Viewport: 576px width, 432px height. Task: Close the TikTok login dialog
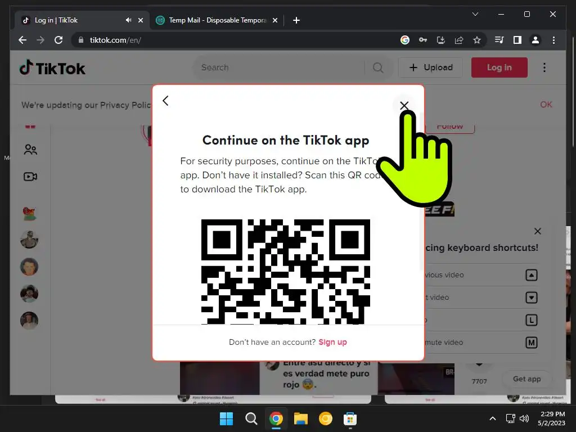tap(404, 105)
